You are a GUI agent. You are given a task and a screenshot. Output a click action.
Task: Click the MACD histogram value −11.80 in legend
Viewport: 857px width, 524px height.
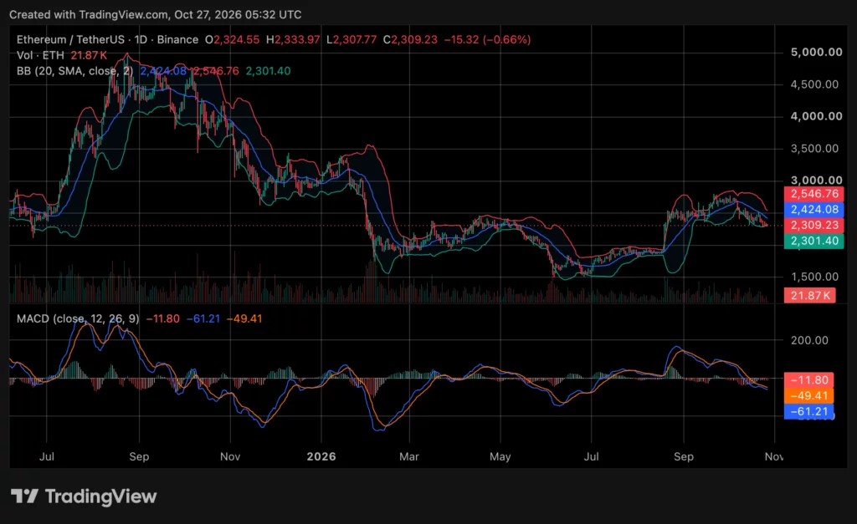[x=163, y=318]
